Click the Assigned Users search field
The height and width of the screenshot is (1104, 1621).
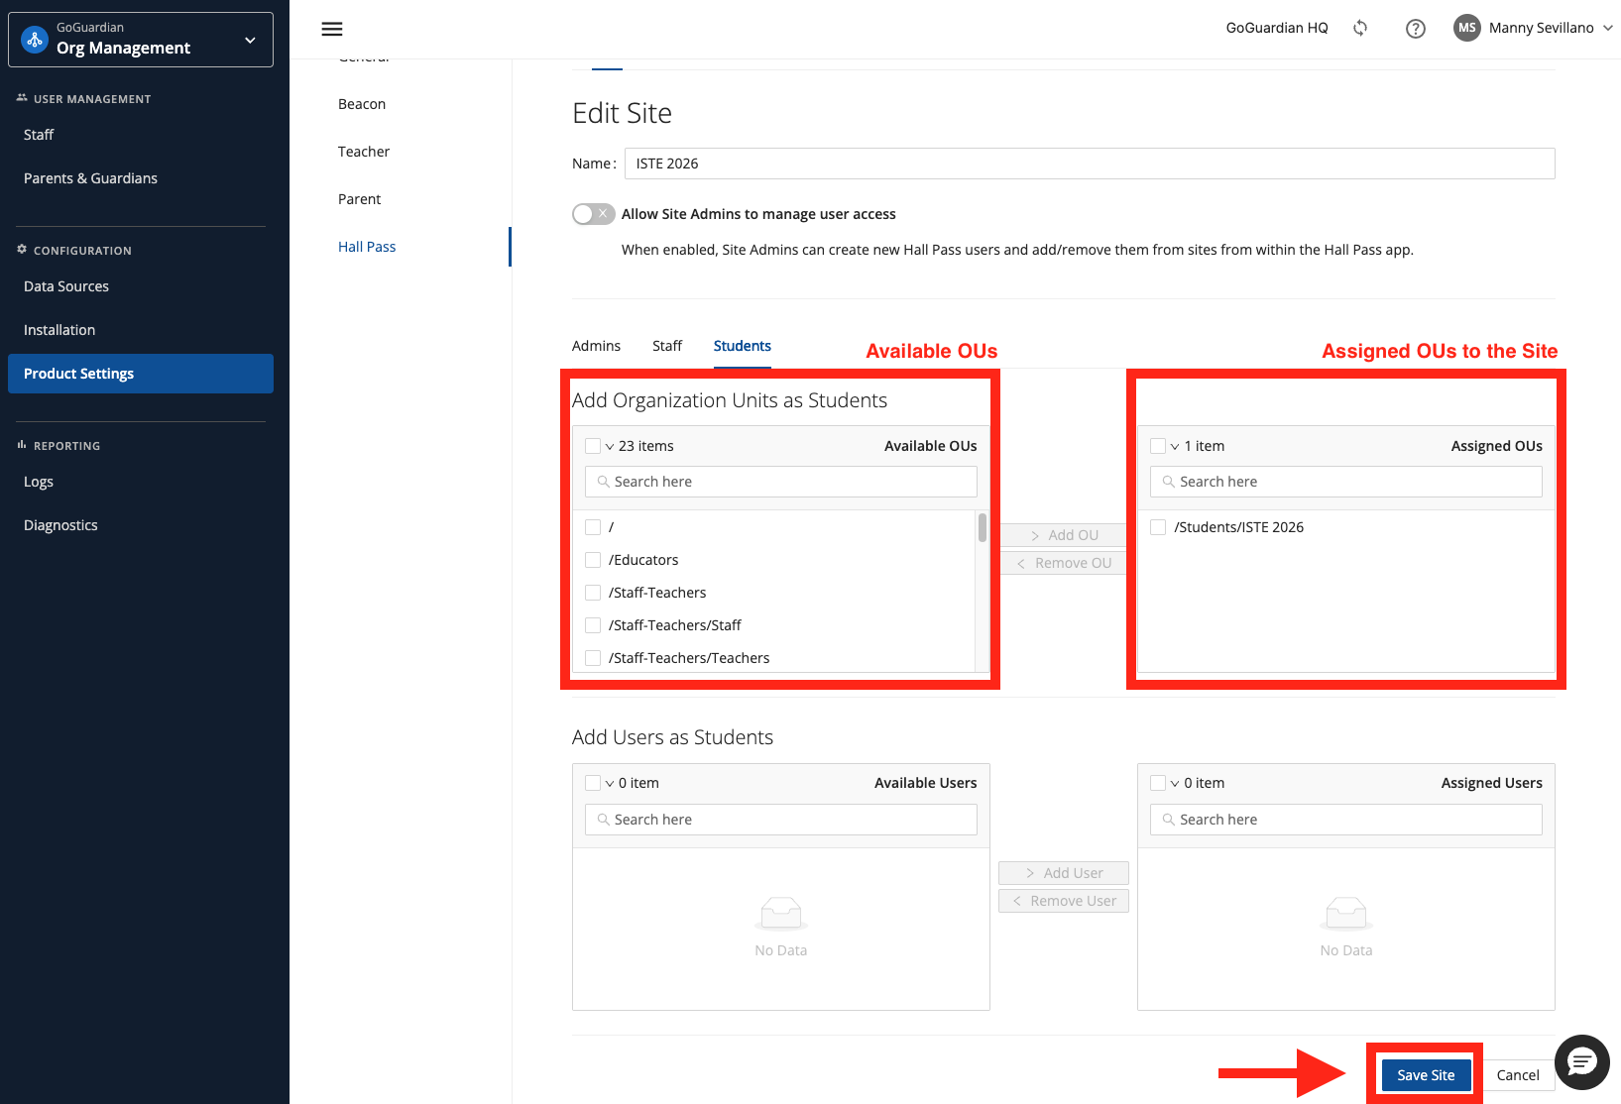[x=1346, y=820]
